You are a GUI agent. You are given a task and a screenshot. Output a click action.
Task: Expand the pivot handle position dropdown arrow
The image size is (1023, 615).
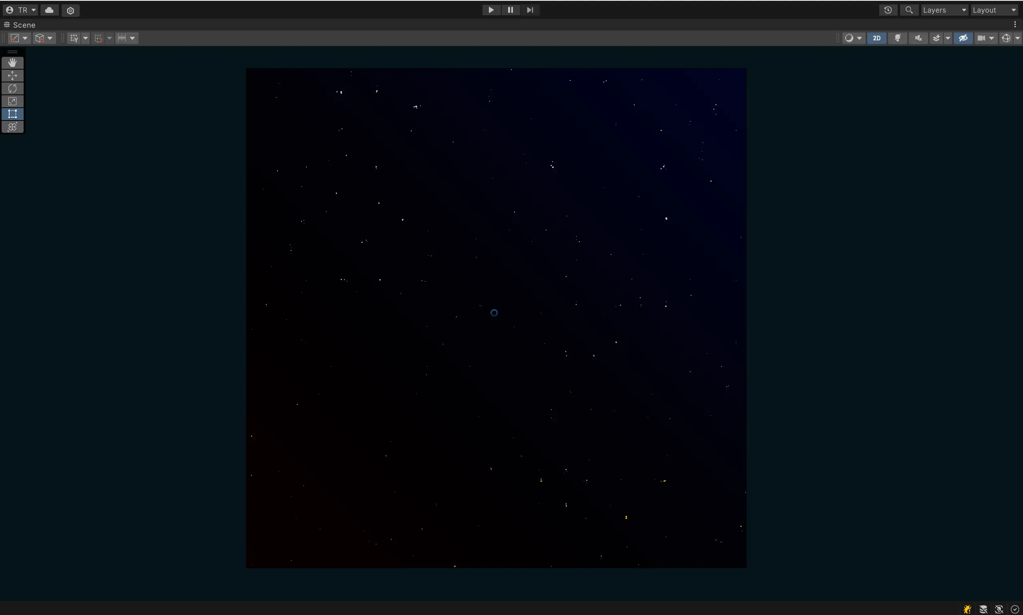pyautogui.click(x=25, y=38)
